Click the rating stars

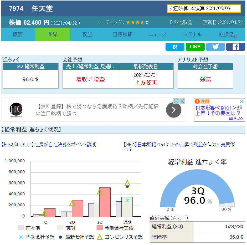pyautogui.click(x=137, y=22)
